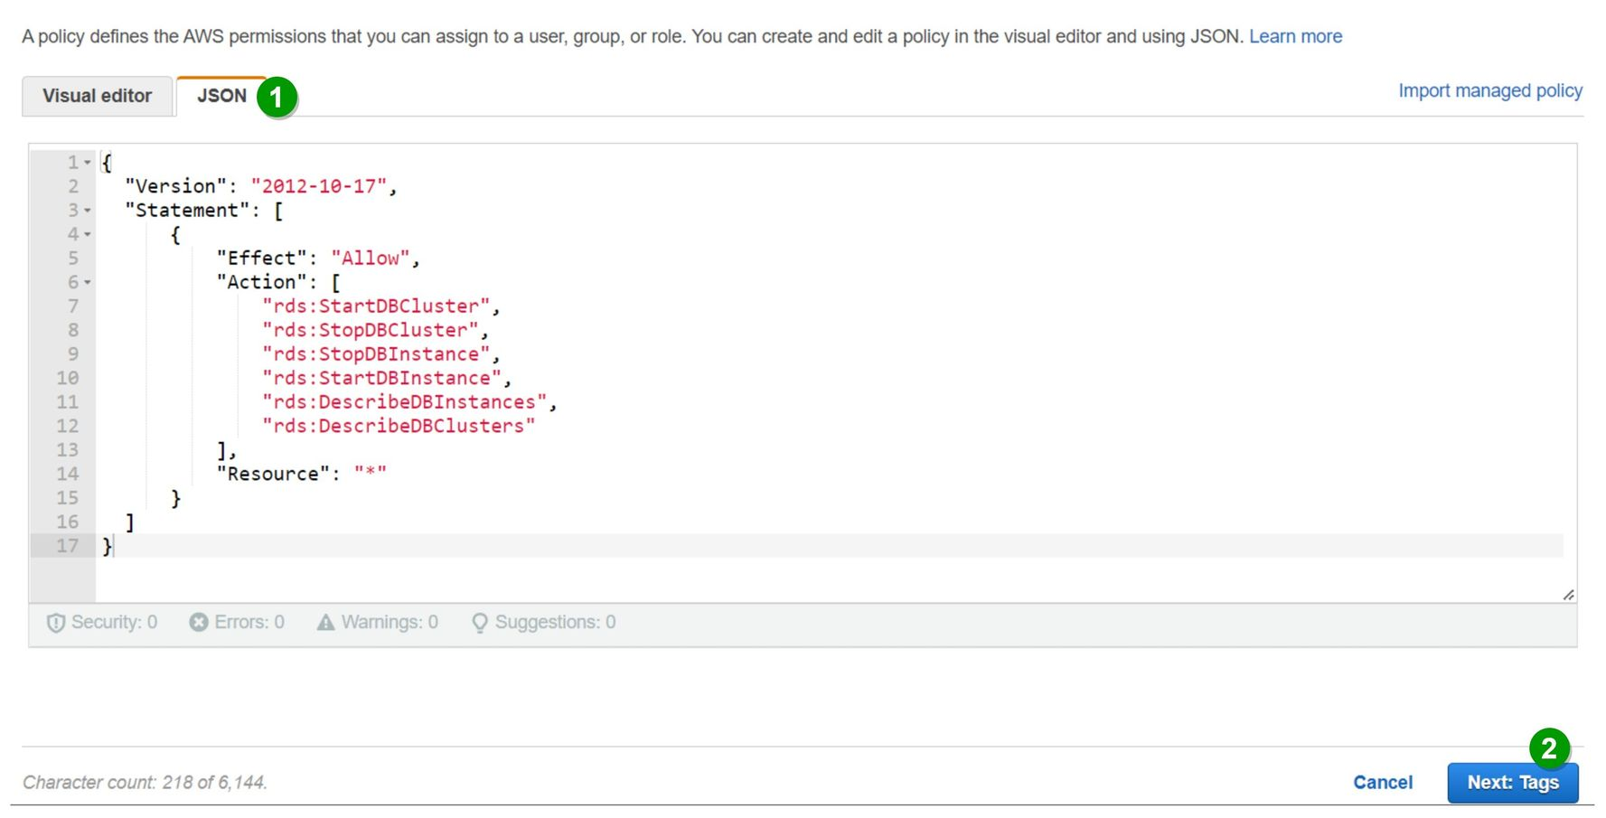The height and width of the screenshot is (818, 1606).
Task: Open the Learn more link
Action: [1295, 37]
